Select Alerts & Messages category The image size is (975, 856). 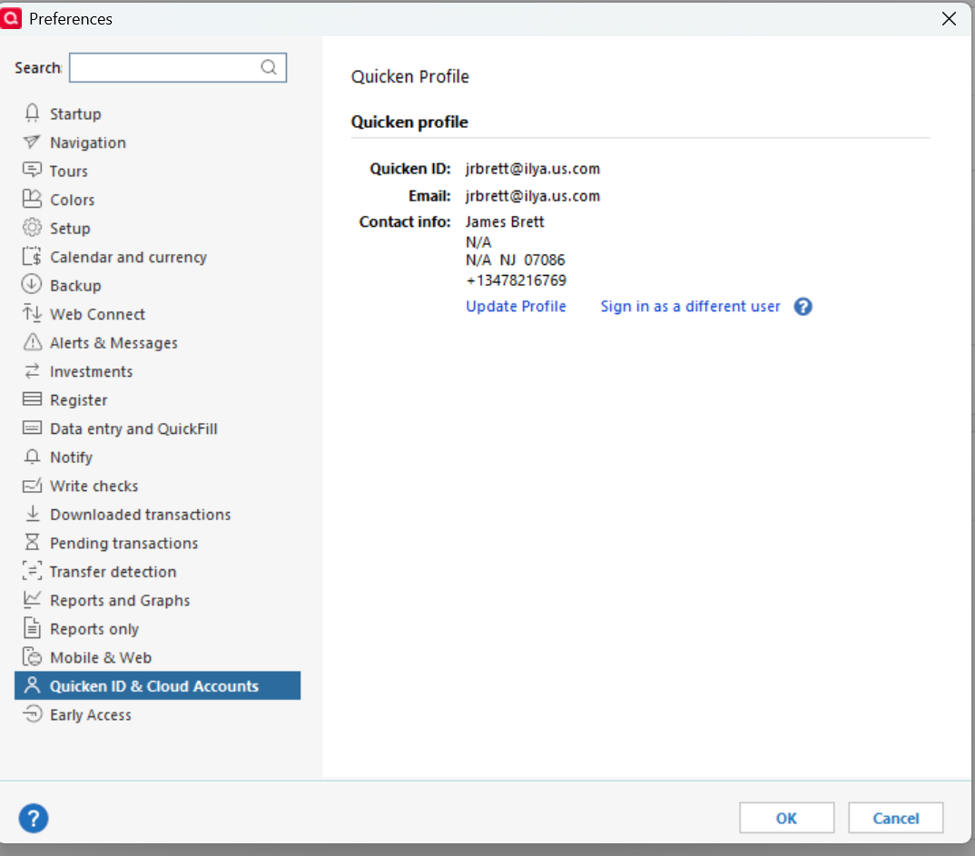(x=113, y=342)
